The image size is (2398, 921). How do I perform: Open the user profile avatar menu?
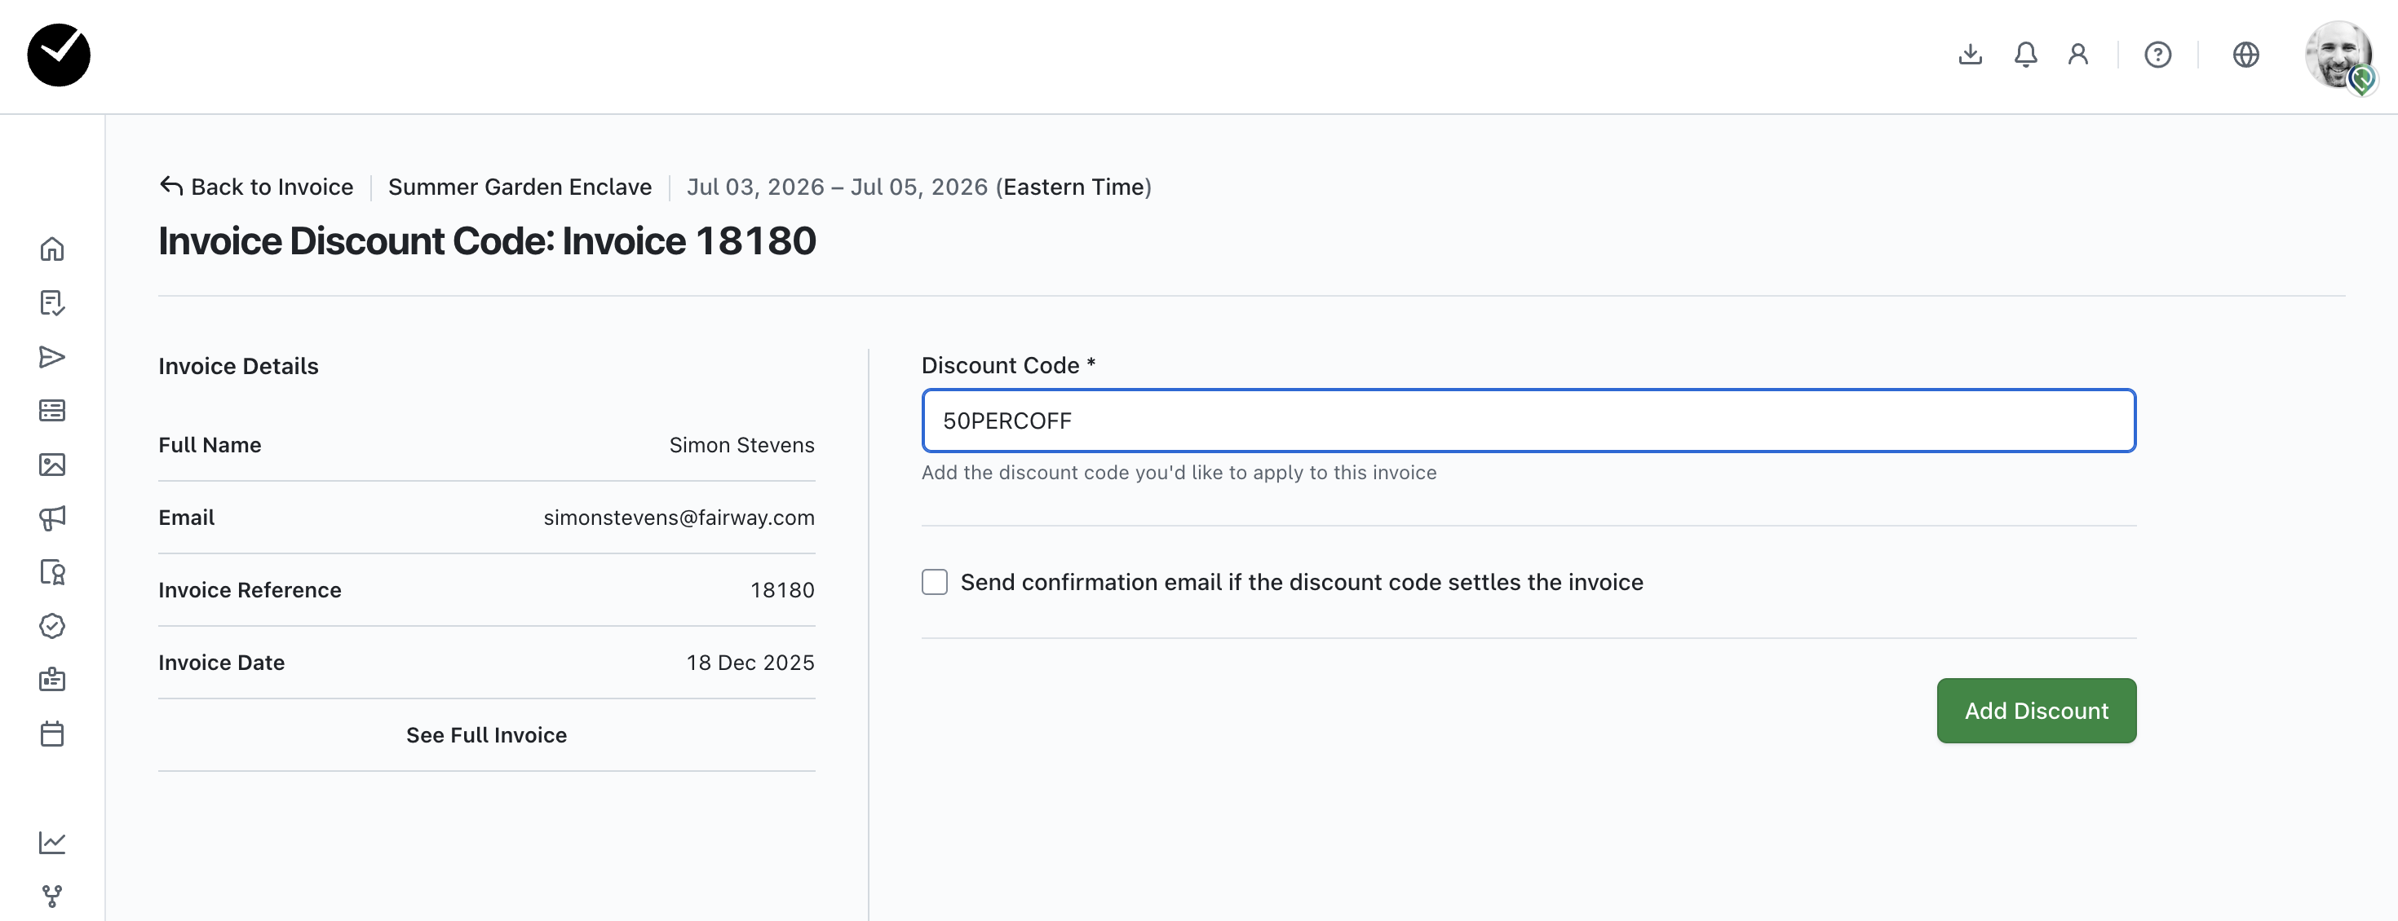point(2338,55)
